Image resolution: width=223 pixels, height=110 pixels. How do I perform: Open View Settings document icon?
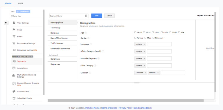pyautogui.click(x=14, y=23)
